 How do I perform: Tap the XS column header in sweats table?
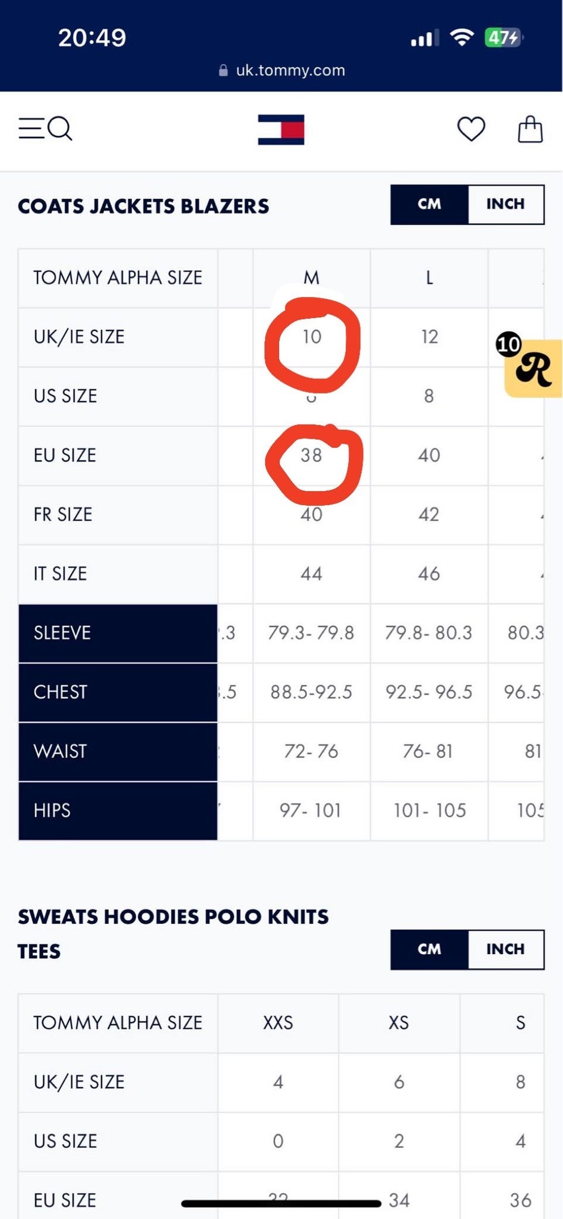point(399,1023)
